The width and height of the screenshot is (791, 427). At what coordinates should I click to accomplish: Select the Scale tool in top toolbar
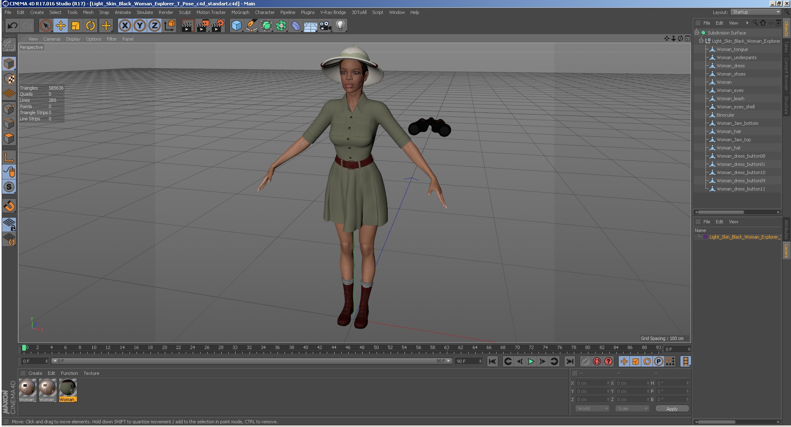point(76,26)
